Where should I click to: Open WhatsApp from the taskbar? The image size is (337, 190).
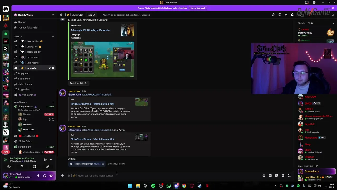click(x=169, y=186)
